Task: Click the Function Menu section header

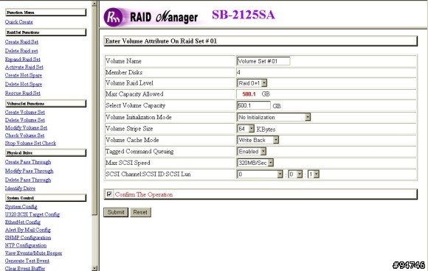Action: click(x=46, y=13)
